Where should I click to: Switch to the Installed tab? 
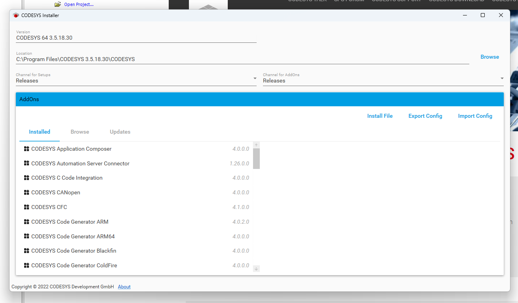click(x=40, y=132)
